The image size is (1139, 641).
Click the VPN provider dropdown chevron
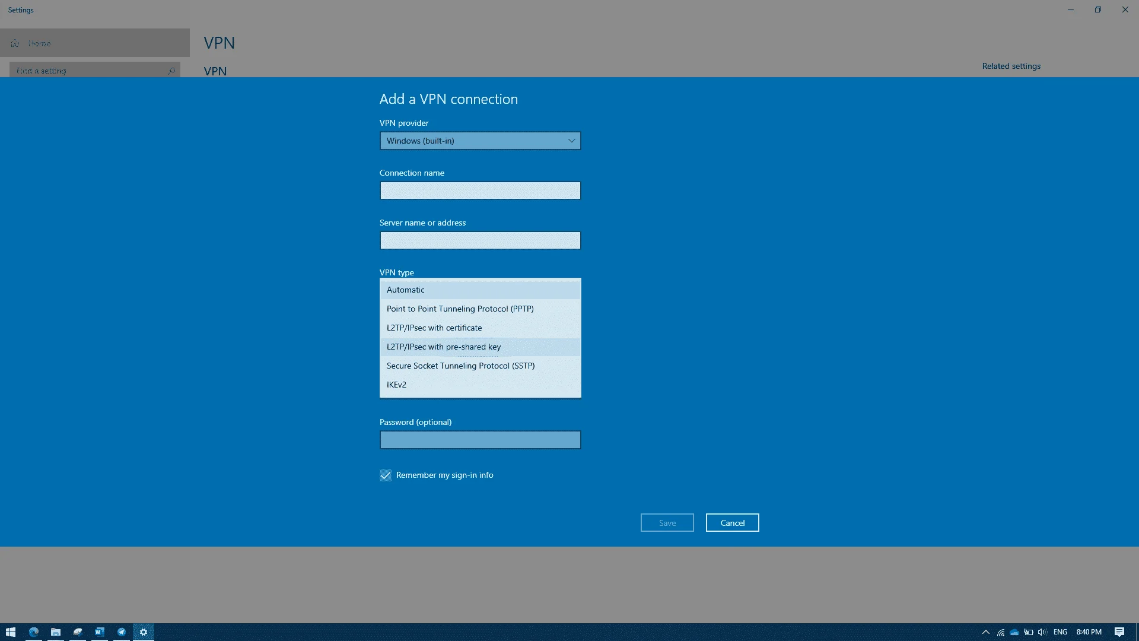tap(572, 141)
